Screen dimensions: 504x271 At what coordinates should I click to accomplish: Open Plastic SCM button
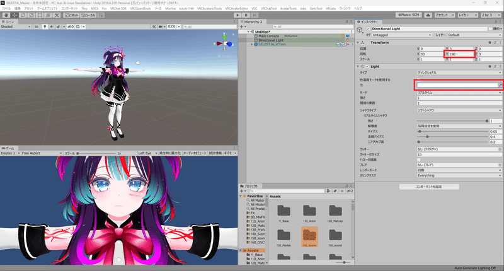409,15
